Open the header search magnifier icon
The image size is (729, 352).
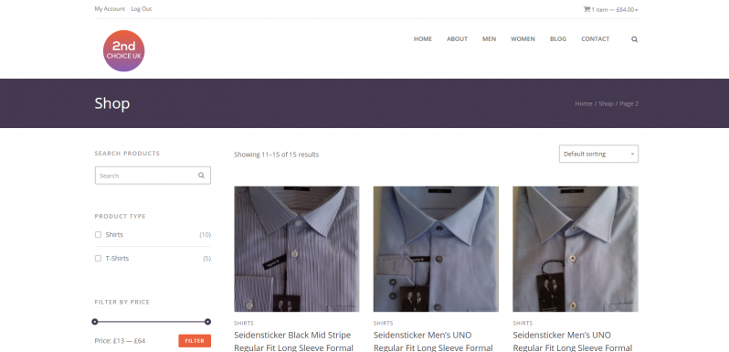634,39
